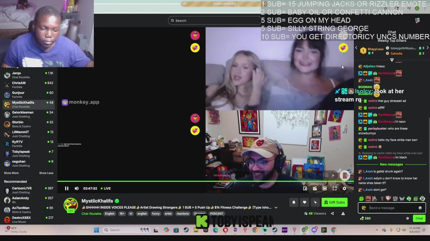Image resolution: width=430 pixels, height=241 pixels.
Task: Show hidden system tray icons chevron
Action: click(x=377, y=230)
